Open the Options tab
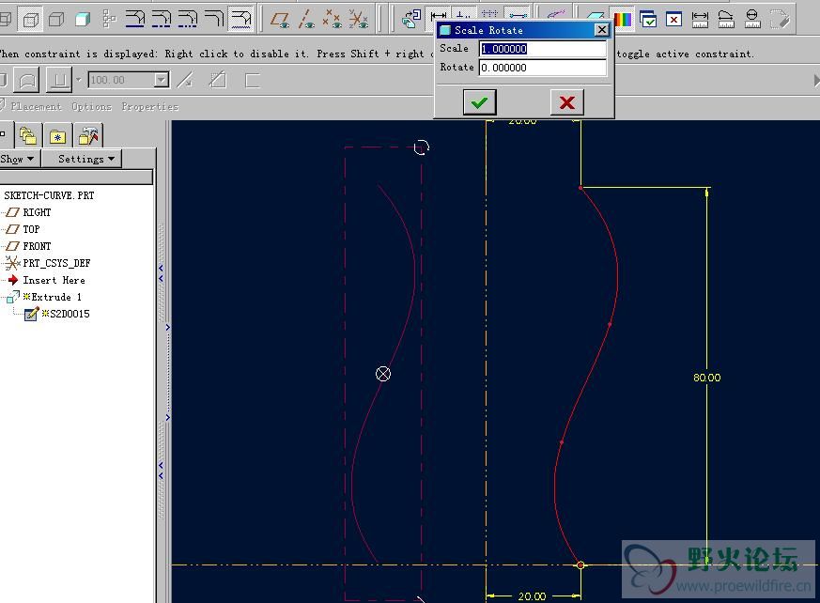 pyautogui.click(x=91, y=107)
